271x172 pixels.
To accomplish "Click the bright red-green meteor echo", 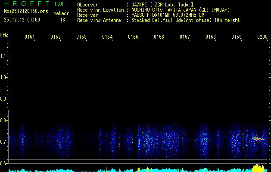I will tap(258, 138).
